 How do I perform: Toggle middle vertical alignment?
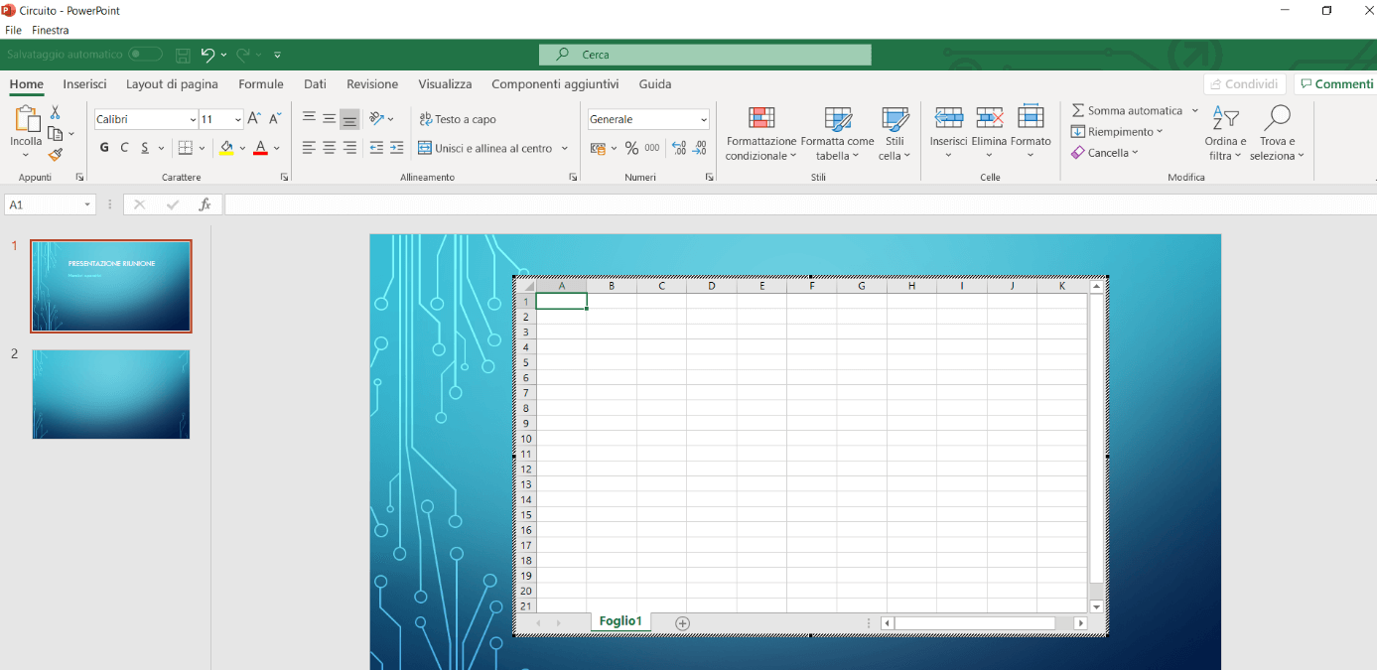pos(329,119)
